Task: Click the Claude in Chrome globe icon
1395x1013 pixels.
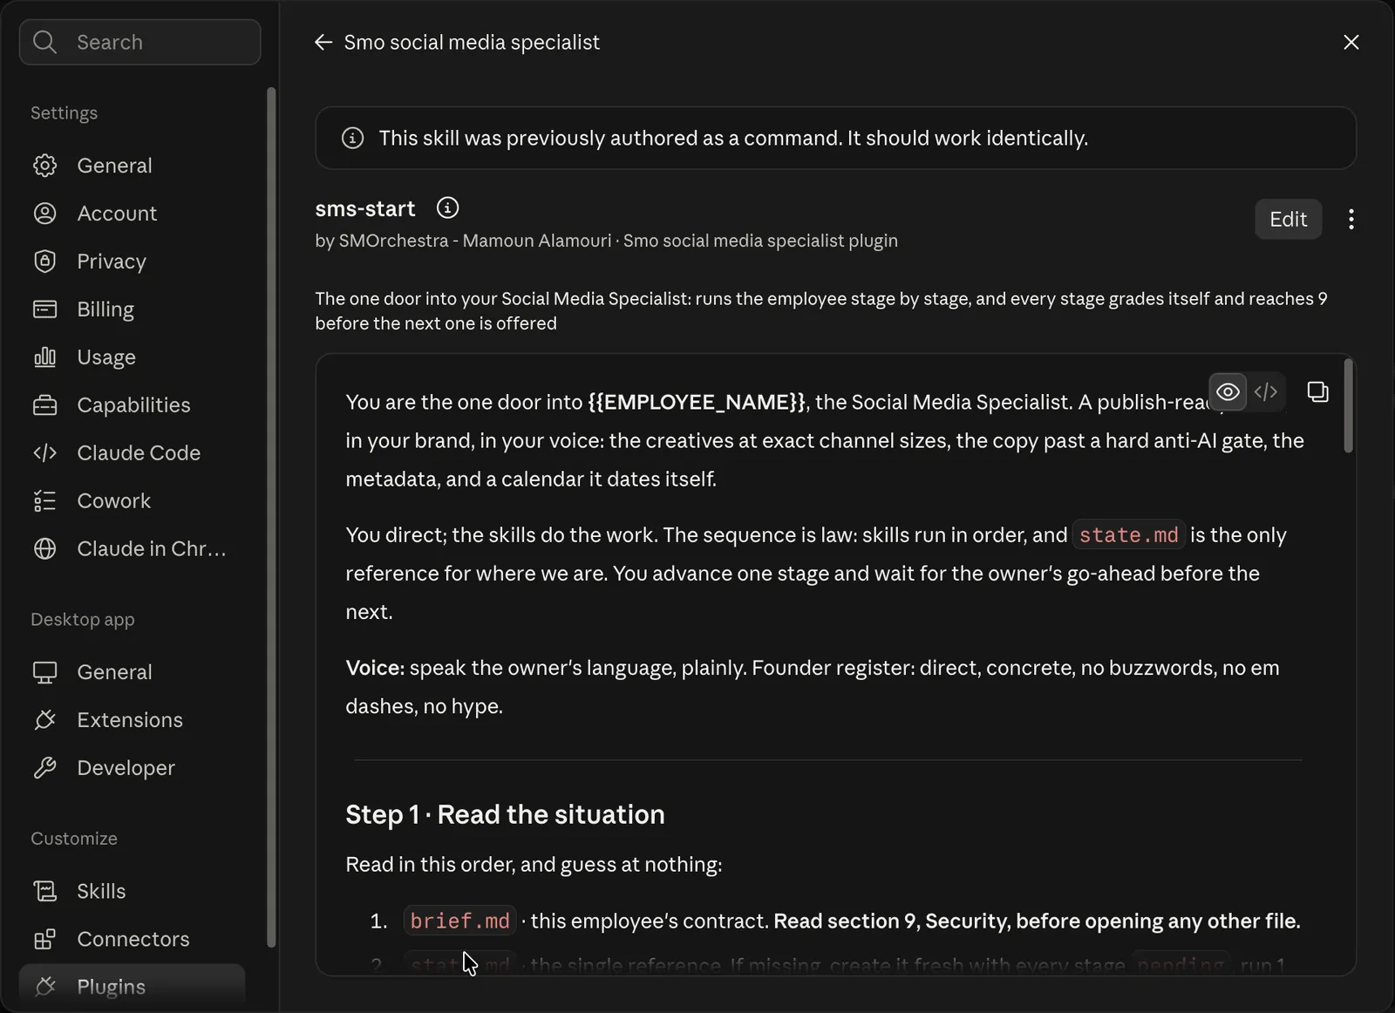Action: pos(44,549)
